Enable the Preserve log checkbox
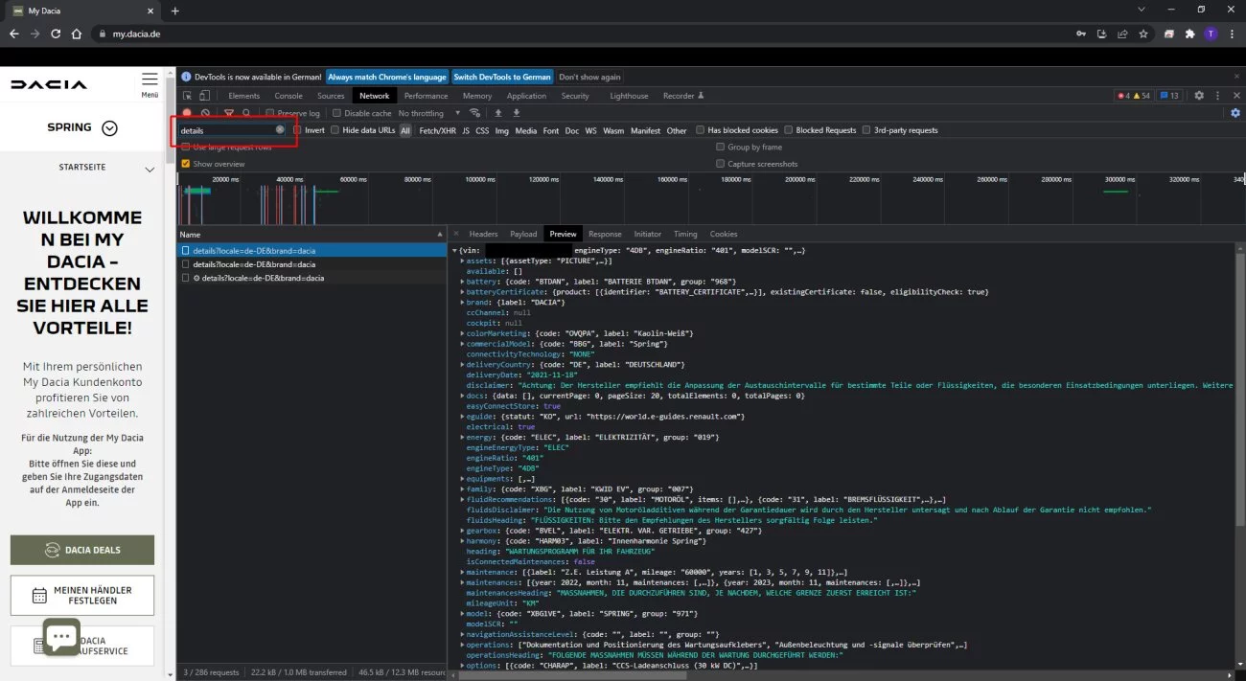 269,113
